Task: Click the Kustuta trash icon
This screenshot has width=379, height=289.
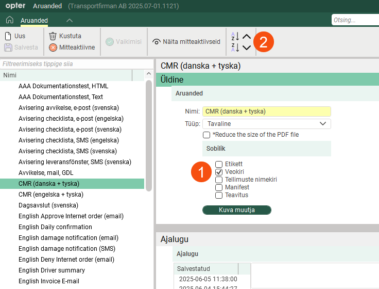Action: tap(53, 36)
